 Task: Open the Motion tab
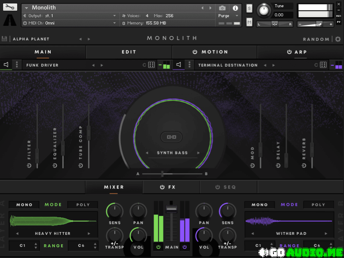[211, 52]
